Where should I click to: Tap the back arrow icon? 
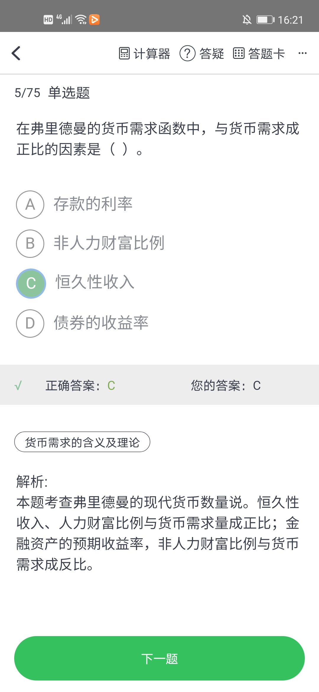16,54
